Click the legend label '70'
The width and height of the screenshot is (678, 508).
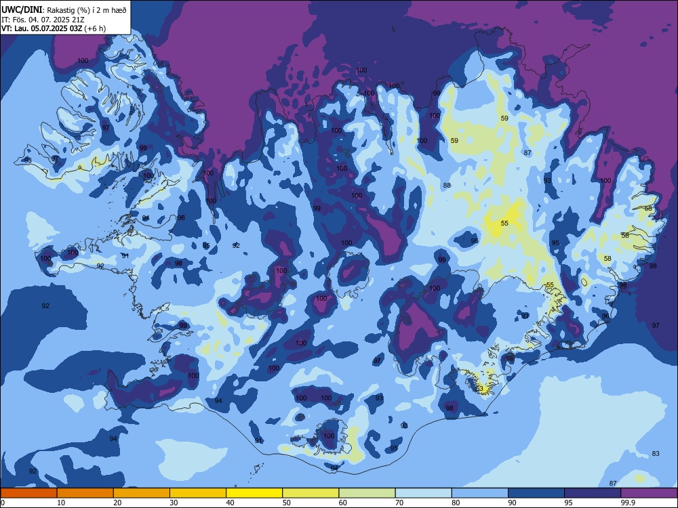pos(399,503)
